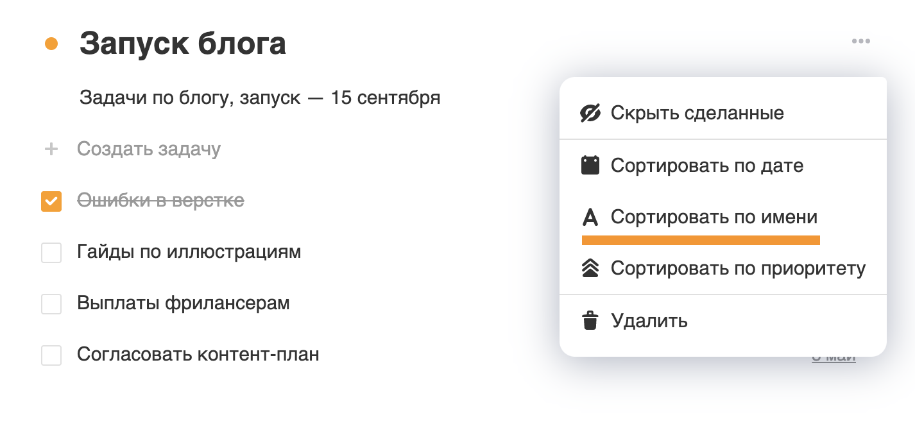Select 'Сортировать по приоритету' entry

point(738,268)
